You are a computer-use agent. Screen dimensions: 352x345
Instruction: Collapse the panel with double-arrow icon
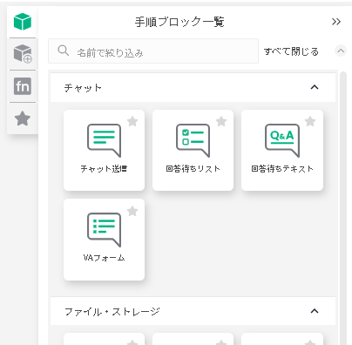pyautogui.click(x=336, y=22)
